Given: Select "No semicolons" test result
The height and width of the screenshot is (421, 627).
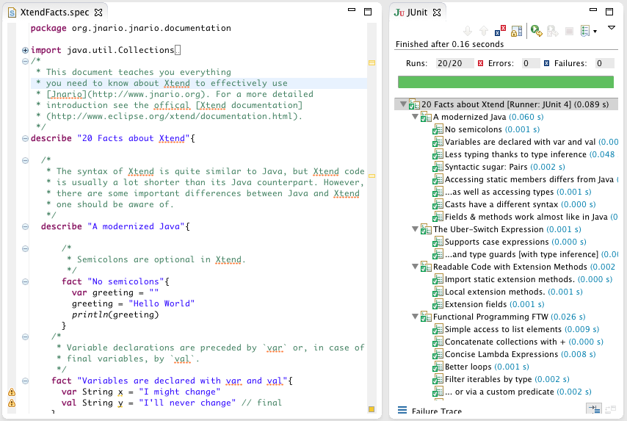Looking at the screenshot, I should (x=486, y=129).
